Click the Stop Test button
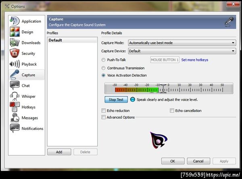Image resolution: width=242 pixels, height=179 pixels. coord(116,100)
